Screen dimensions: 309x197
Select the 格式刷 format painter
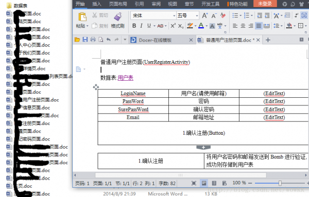[x=117, y=21]
